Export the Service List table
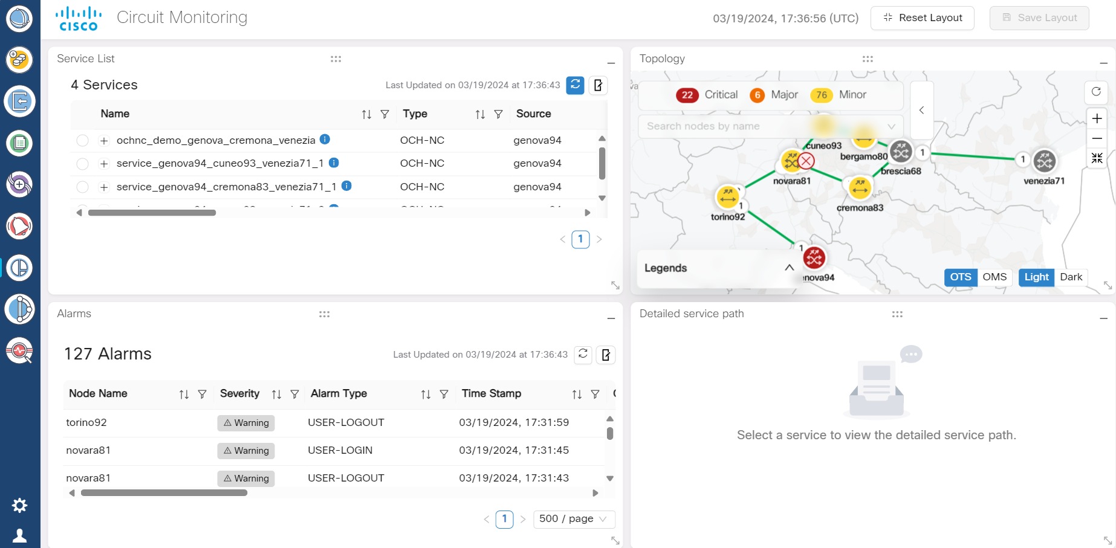 click(598, 85)
